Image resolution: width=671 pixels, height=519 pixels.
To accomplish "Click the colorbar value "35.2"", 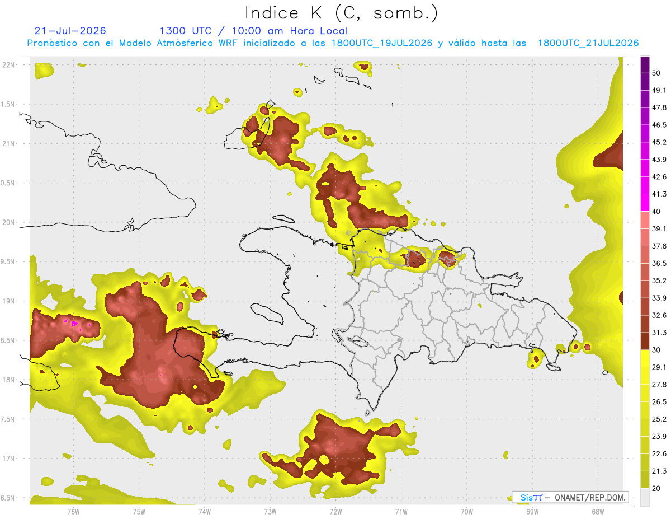I will [659, 281].
